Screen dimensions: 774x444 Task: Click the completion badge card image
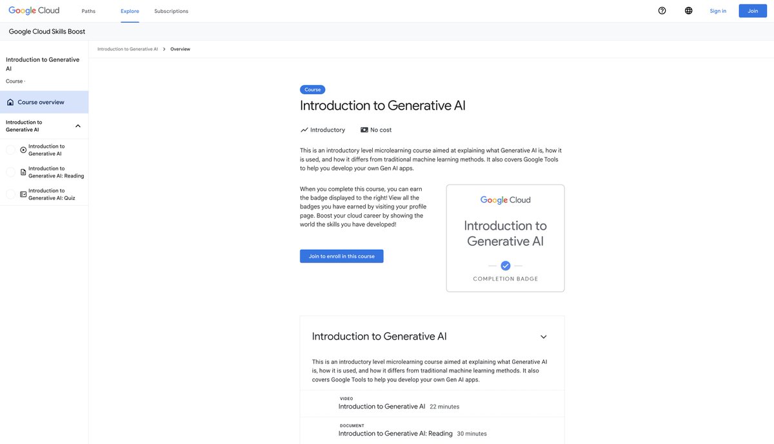click(505, 238)
